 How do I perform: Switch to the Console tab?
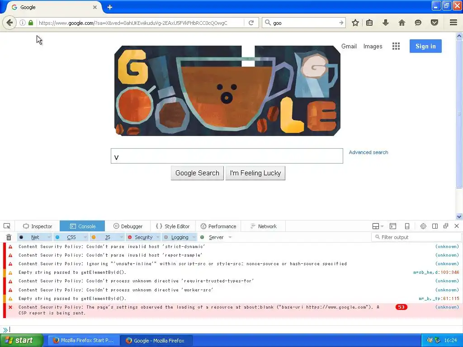point(82,226)
